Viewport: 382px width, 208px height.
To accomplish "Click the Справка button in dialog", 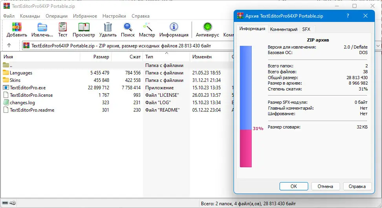I will (x=357, y=186).
